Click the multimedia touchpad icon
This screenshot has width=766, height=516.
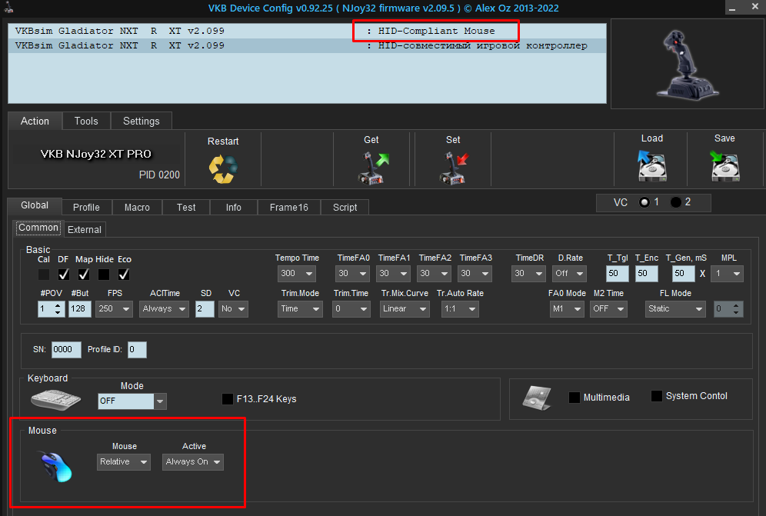(536, 398)
